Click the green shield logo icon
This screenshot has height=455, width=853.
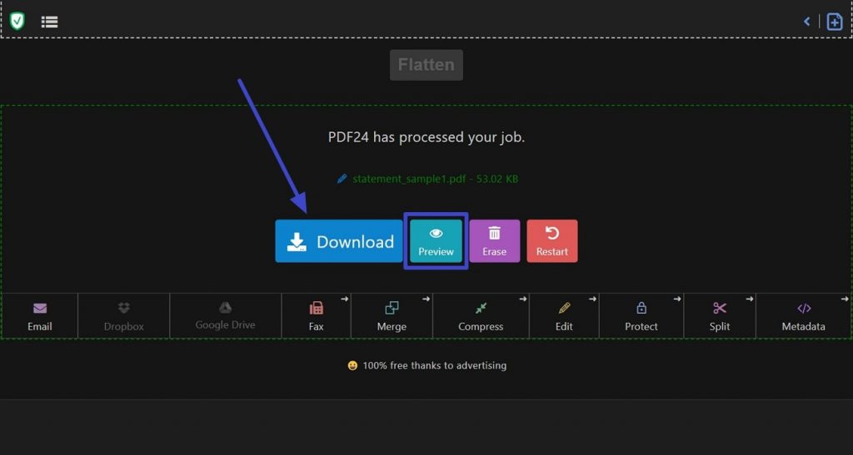[17, 21]
